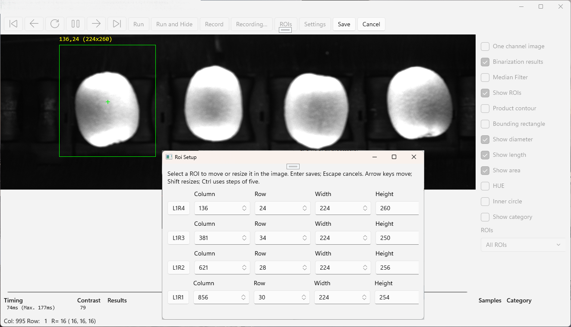Adjust L1R4 Row spinner arrows
This screenshot has height=327, width=571.
(305, 208)
